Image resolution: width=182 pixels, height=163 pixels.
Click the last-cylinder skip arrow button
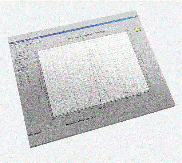(26, 67)
